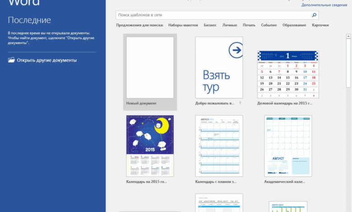Pin the 'Добро пожаловать' template to list
Viewport: 352px width, 212px height.
pos(240,103)
